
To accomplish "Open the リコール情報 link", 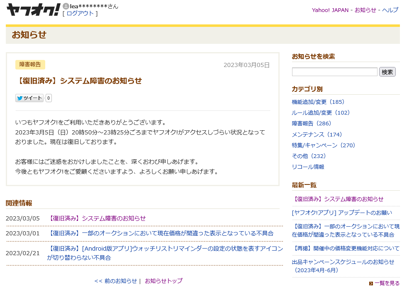I will coord(308,167).
